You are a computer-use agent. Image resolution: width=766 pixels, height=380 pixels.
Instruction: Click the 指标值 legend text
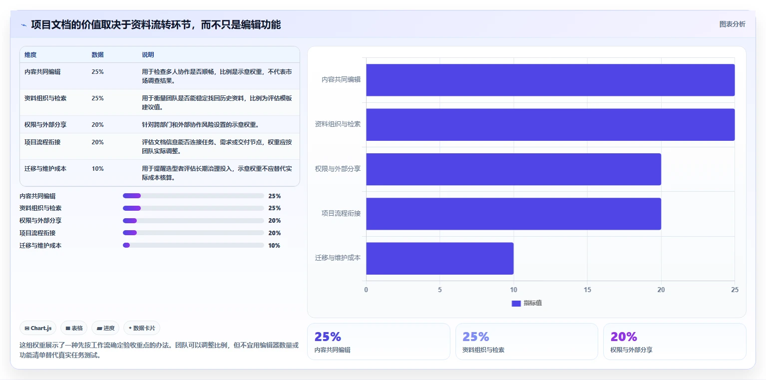coord(532,303)
